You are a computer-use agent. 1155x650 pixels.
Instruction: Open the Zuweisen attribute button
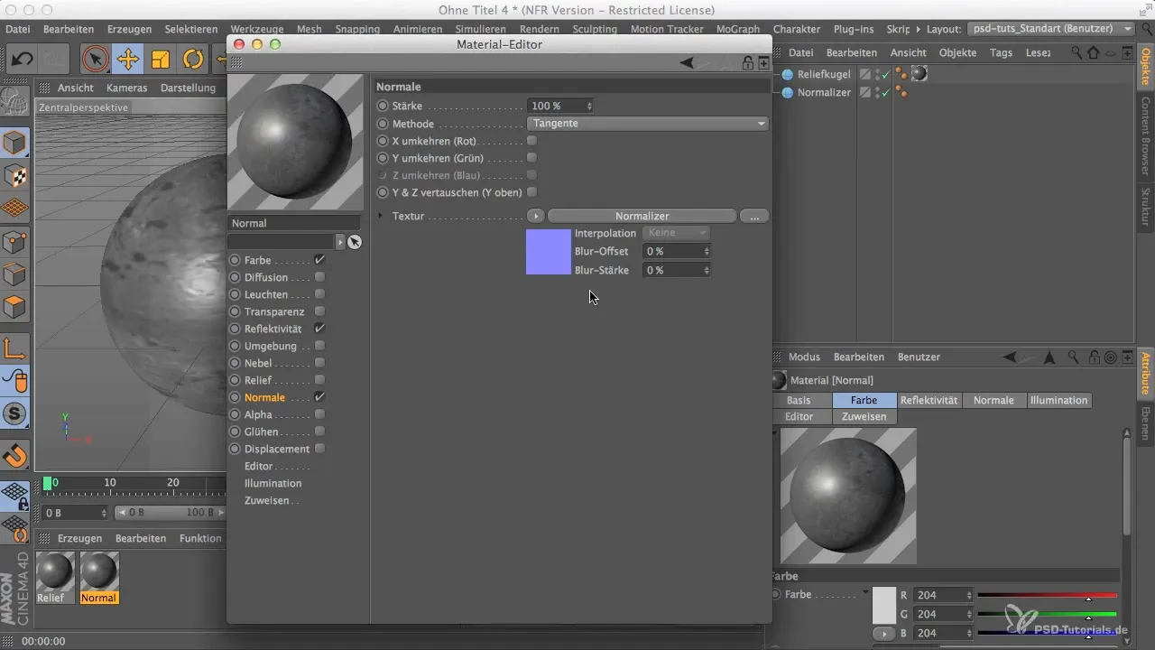click(864, 416)
